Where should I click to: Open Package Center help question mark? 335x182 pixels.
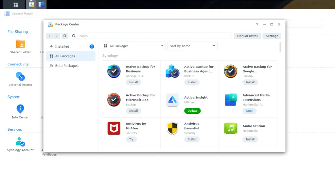click(x=257, y=24)
